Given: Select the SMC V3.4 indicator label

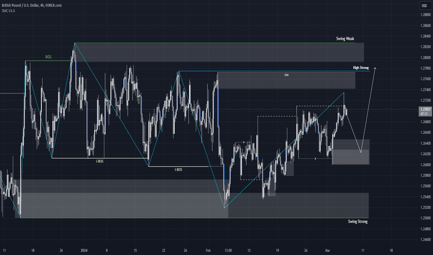Looking at the screenshot, I should 8,11.
